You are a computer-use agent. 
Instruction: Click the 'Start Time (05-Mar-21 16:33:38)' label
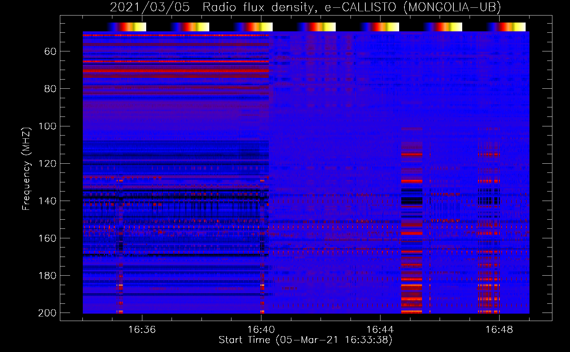[x=305, y=340]
